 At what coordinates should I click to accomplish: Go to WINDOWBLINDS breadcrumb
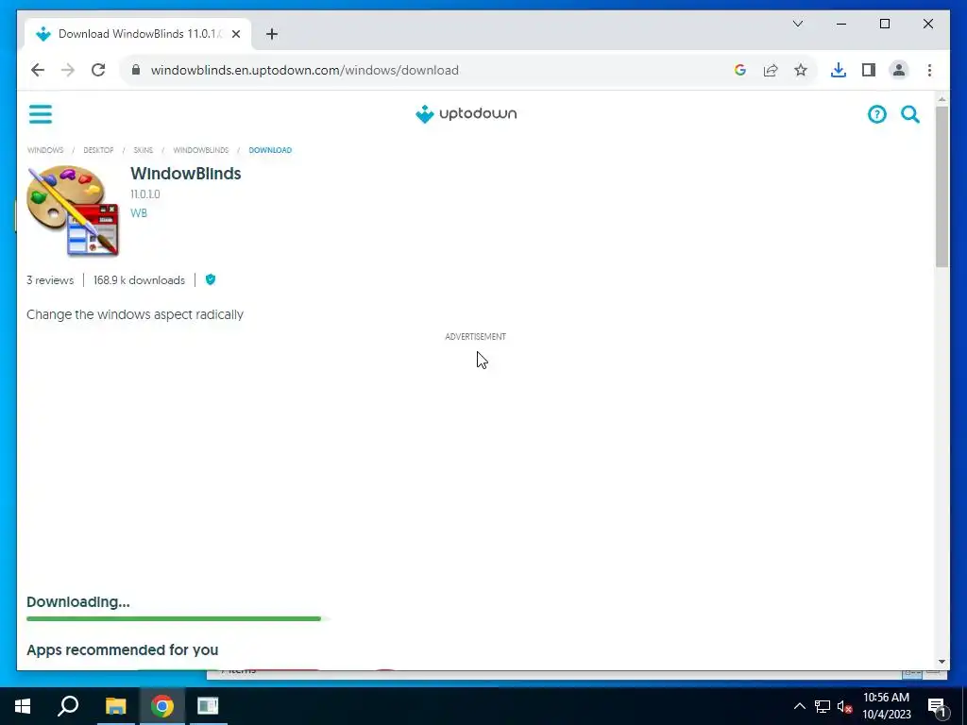[x=200, y=150]
